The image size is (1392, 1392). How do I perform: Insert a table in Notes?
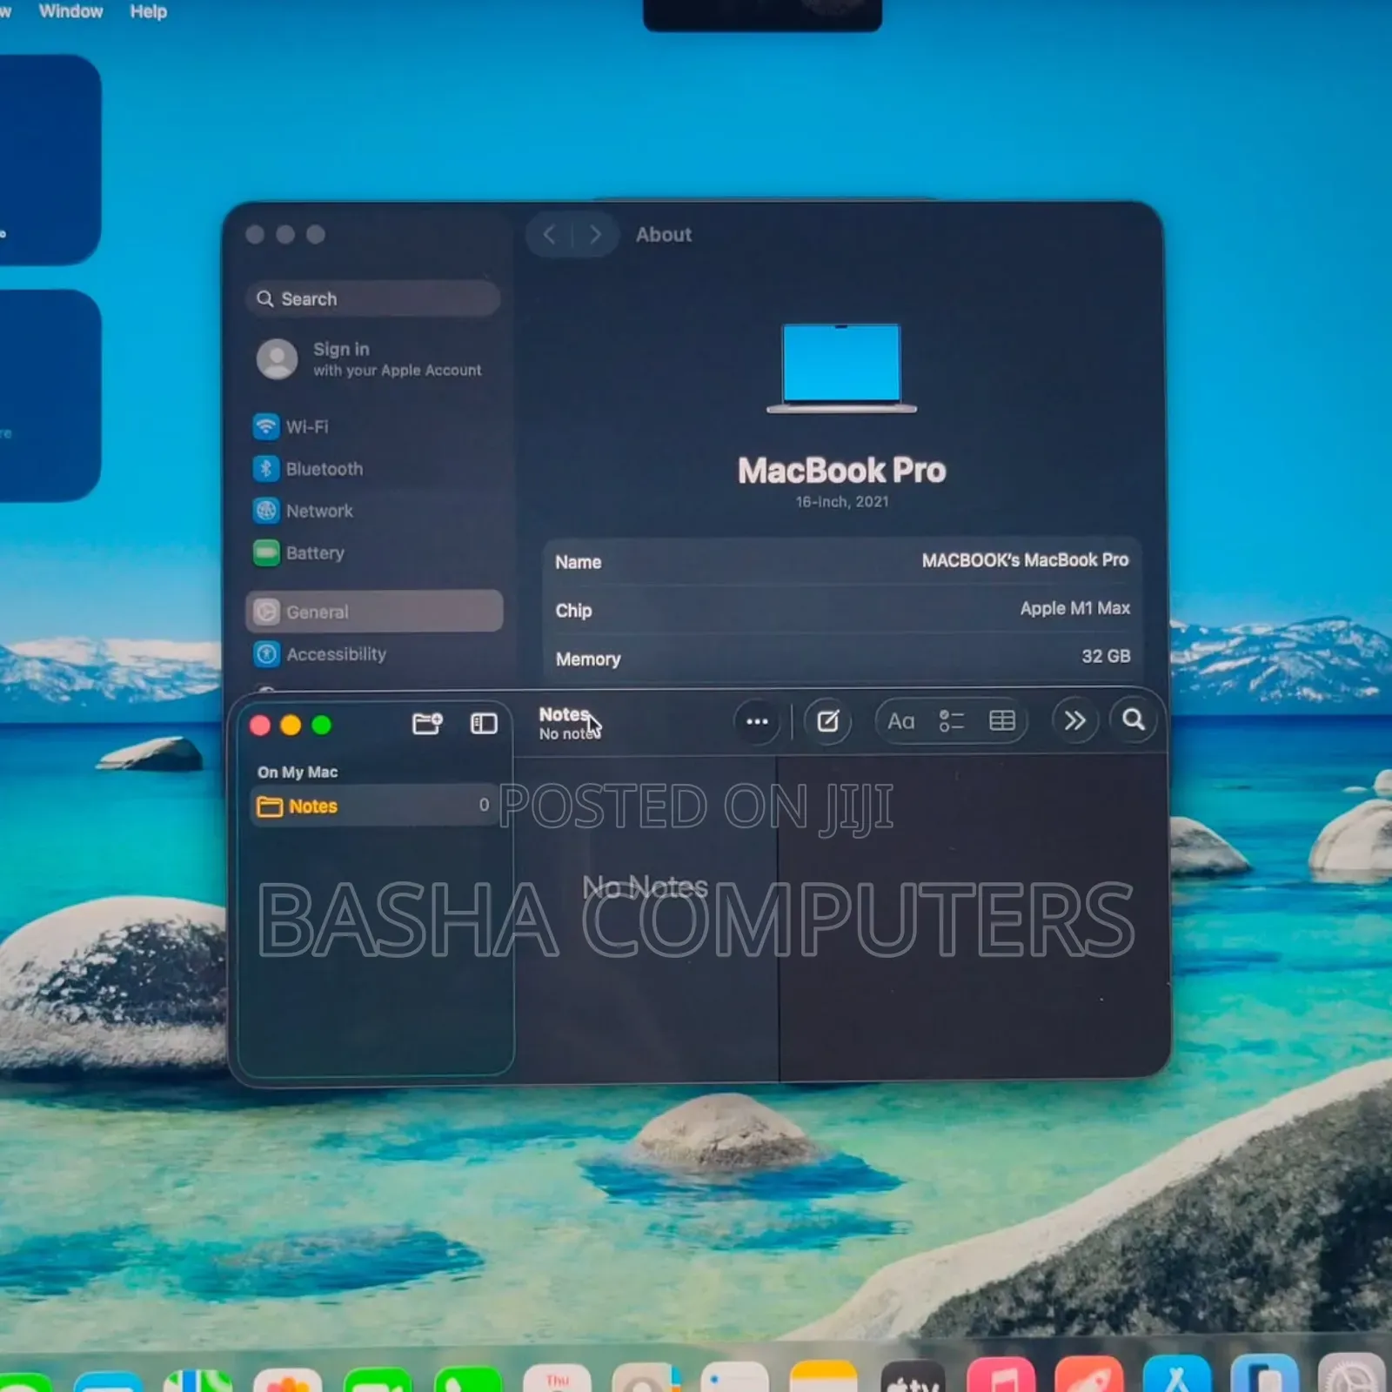1002,721
